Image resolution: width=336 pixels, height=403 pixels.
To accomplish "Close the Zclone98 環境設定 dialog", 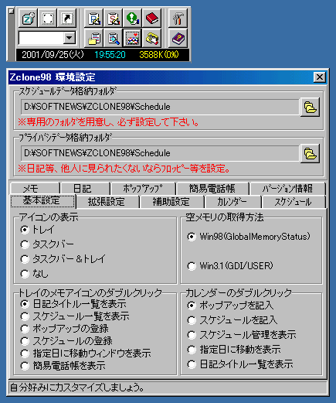I will tap(320, 77).
